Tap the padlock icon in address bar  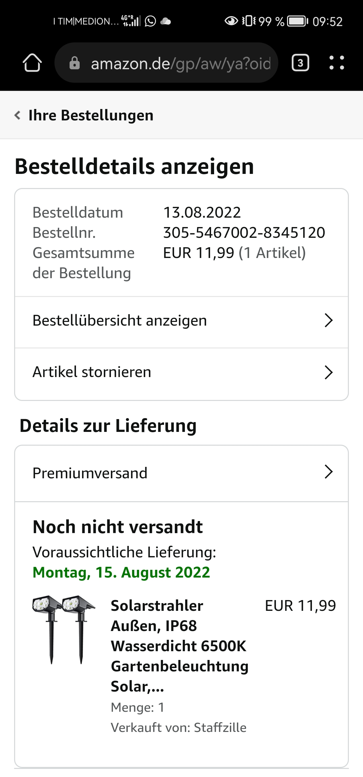click(75, 63)
